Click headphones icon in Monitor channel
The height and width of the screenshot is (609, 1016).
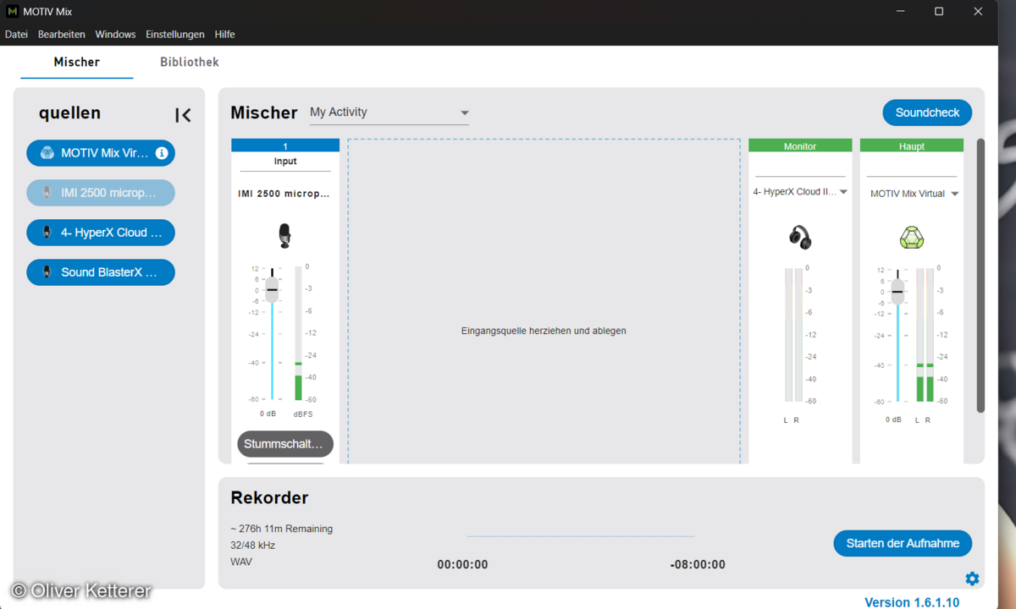799,237
